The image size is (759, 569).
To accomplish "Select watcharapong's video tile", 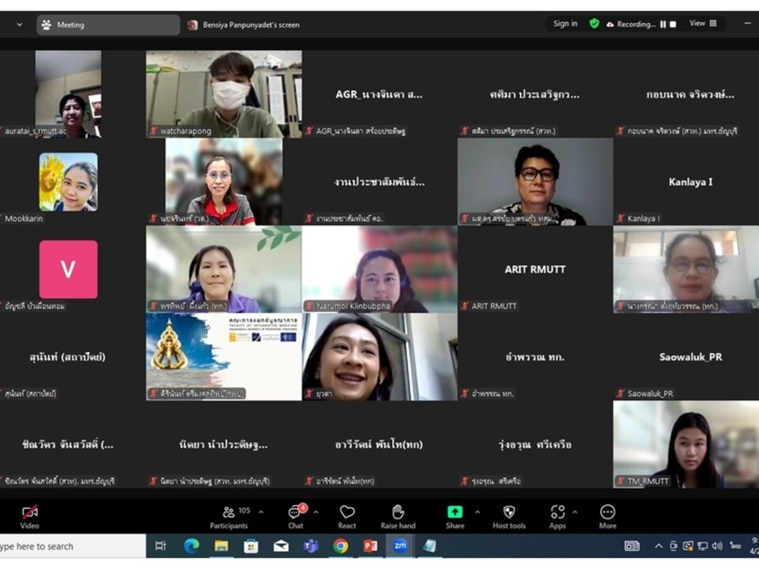I will coord(224,94).
